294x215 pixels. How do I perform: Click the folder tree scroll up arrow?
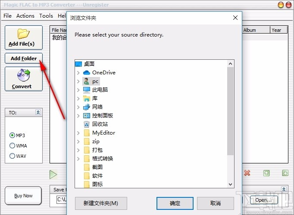[x=231, y=64]
